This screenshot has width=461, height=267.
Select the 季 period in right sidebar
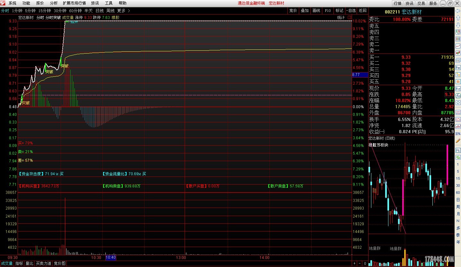(458, 235)
